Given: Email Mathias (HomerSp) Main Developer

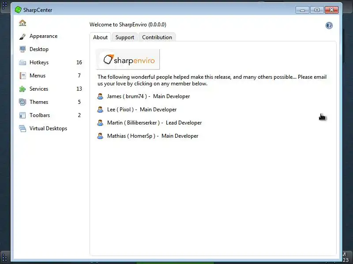Looking at the screenshot, I should pyautogui.click(x=153, y=136).
